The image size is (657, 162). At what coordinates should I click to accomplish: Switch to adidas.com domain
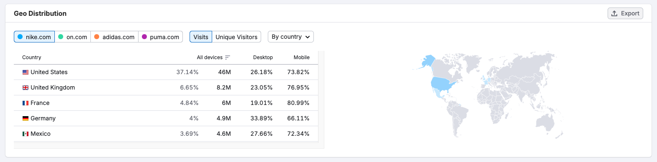coord(115,37)
